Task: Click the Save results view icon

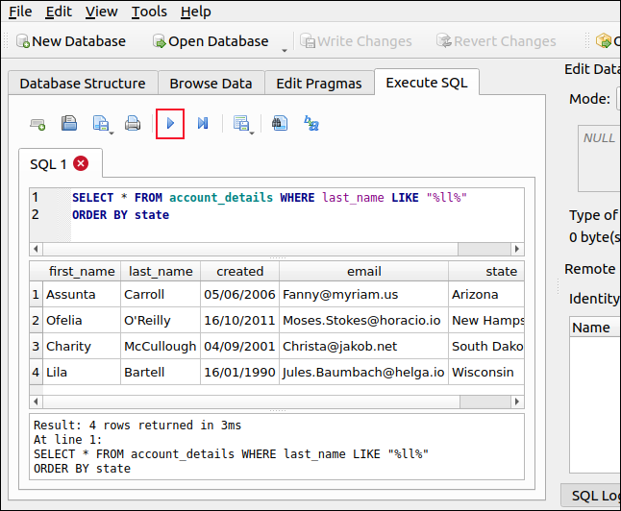Action: [x=240, y=123]
